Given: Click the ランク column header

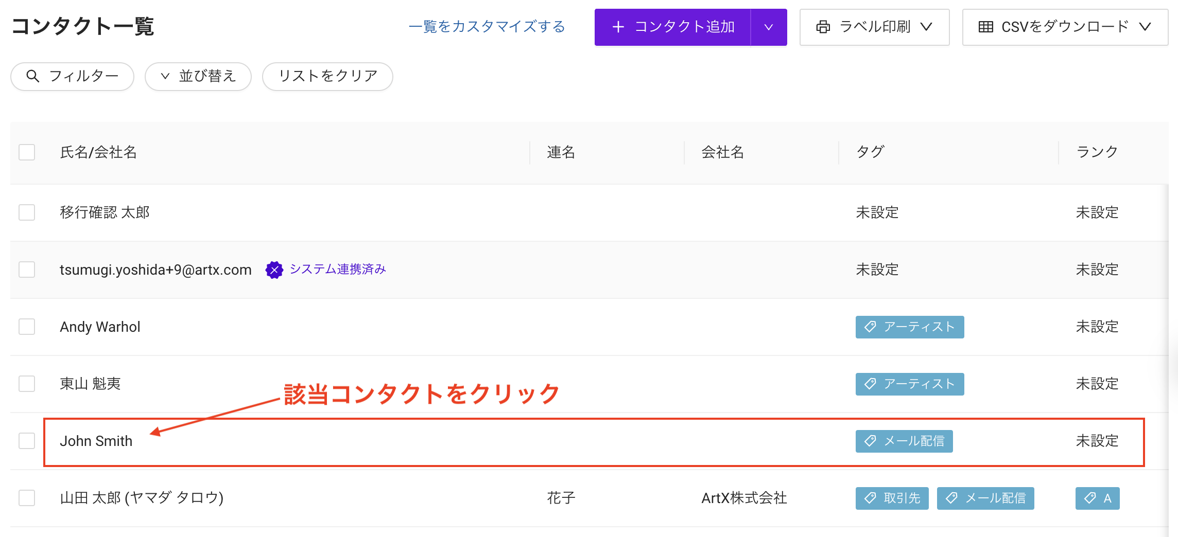Looking at the screenshot, I should 1097,152.
